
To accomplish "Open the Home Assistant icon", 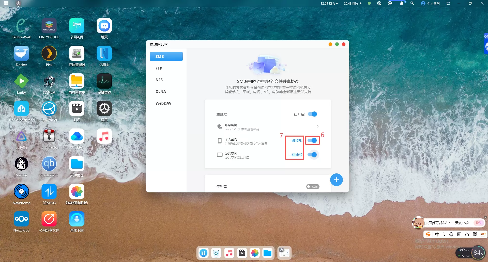I will click(x=21, y=109).
